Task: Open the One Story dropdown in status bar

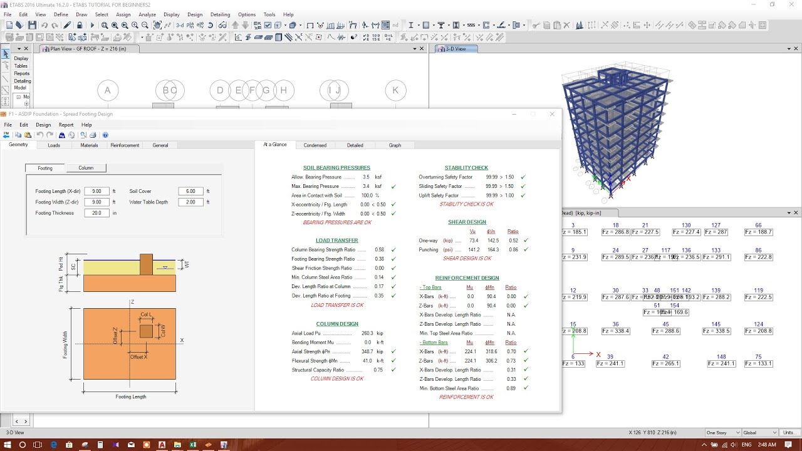Action: [722, 432]
